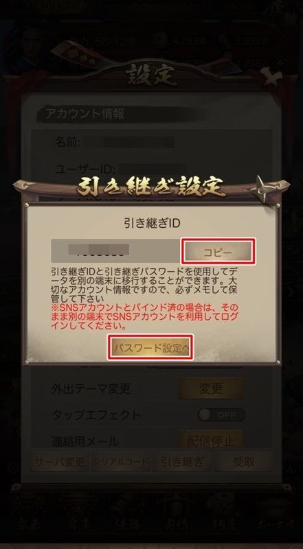
Task: Select the サーバ変更 tab button
Action: (x=59, y=461)
